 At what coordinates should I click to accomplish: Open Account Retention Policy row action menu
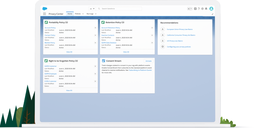152,28
